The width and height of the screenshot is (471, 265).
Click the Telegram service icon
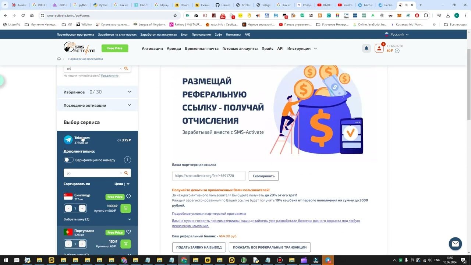[68, 140]
